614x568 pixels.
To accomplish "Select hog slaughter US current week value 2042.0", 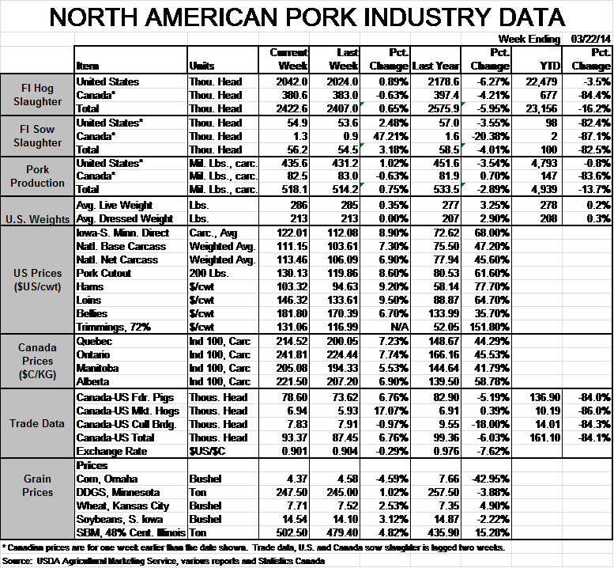I will (292, 82).
